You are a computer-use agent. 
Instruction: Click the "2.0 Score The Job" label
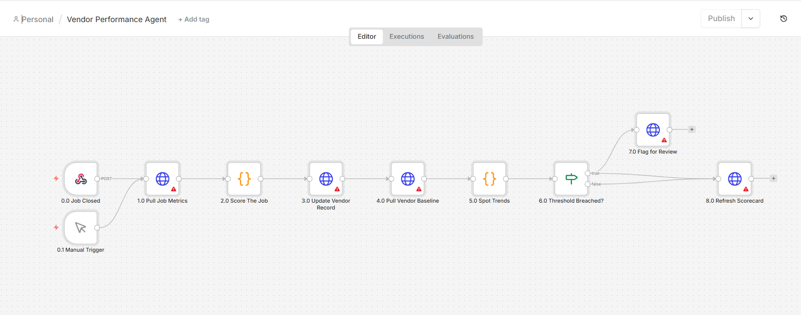244,201
